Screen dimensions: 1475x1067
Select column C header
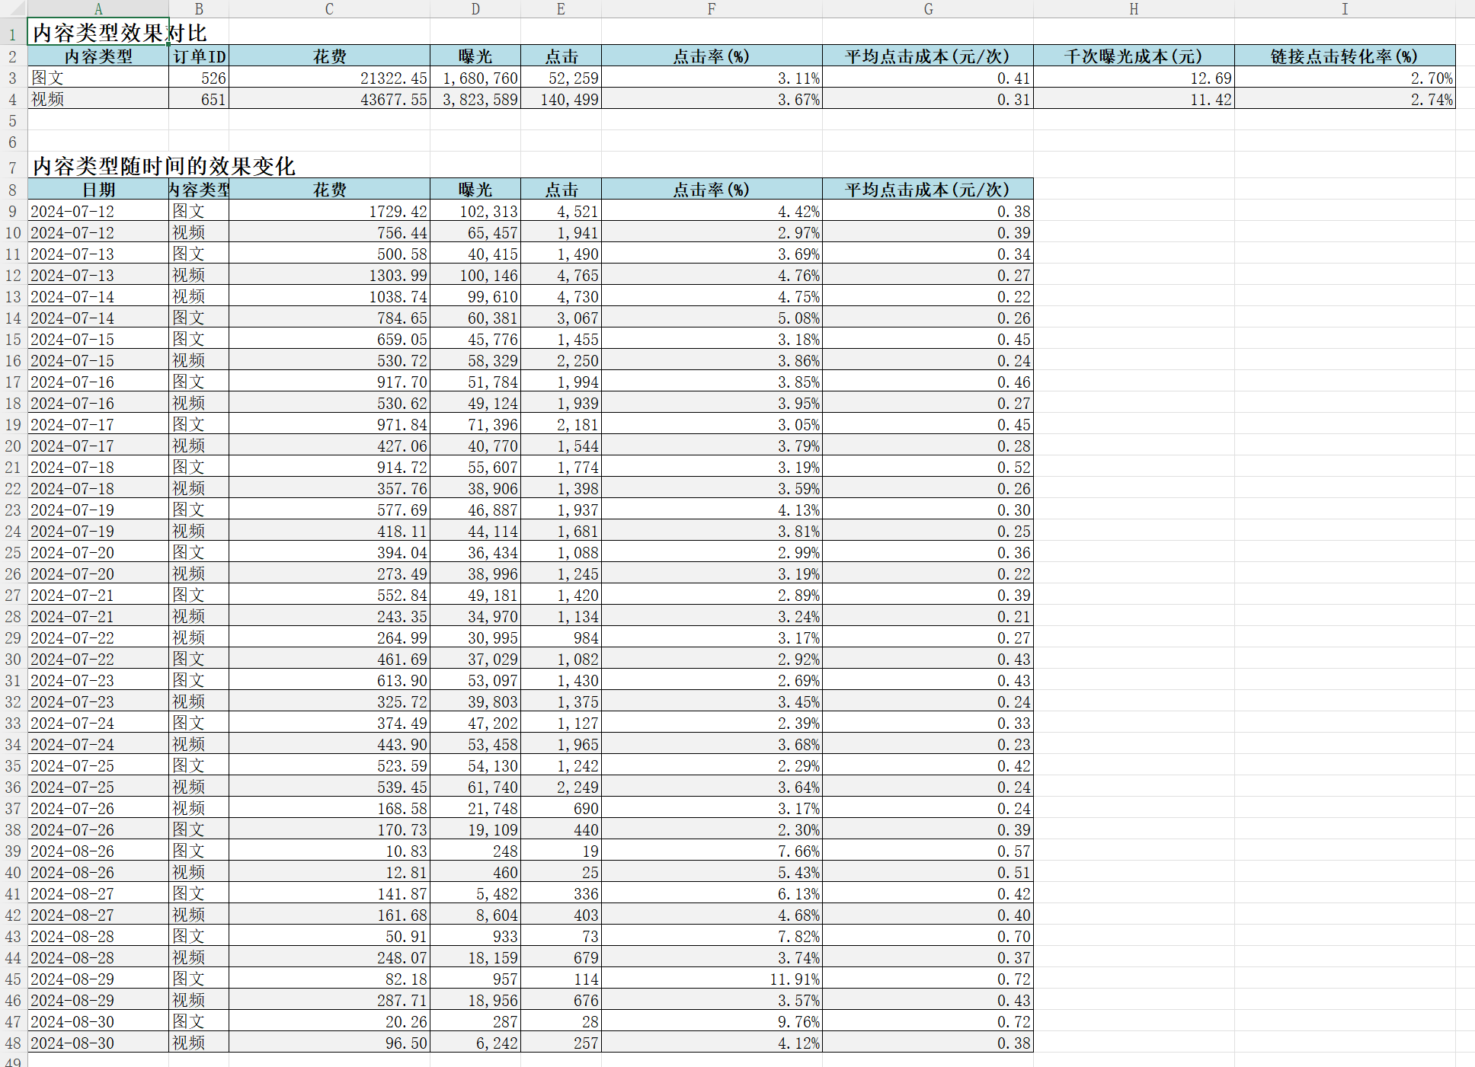[329, 9]
